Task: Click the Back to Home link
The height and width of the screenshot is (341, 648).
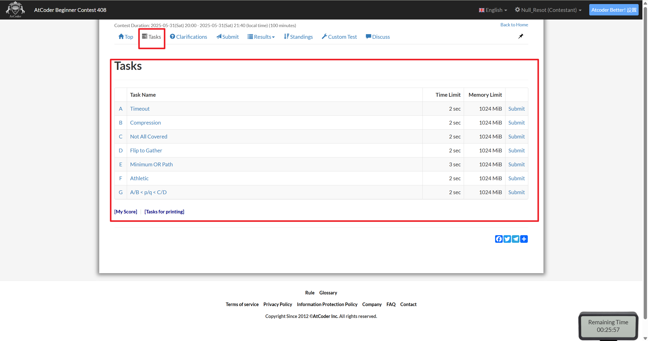Action: (514, 24)
